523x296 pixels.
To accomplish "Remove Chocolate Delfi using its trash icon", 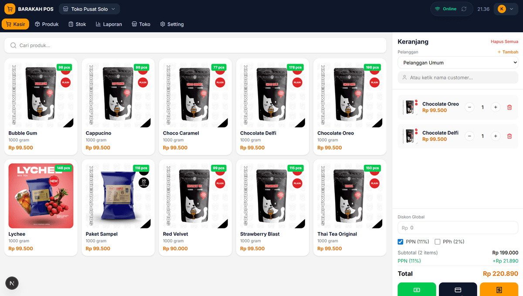I will [x=509, y=136].
